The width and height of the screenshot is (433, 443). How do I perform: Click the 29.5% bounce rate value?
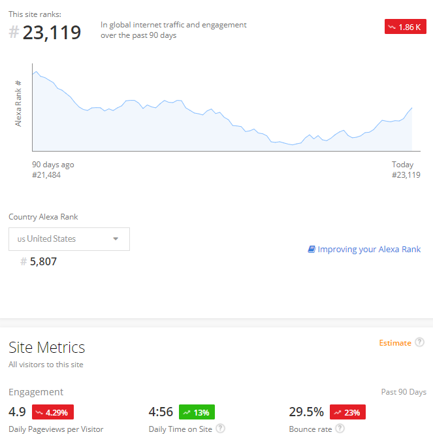coord(306,412)
